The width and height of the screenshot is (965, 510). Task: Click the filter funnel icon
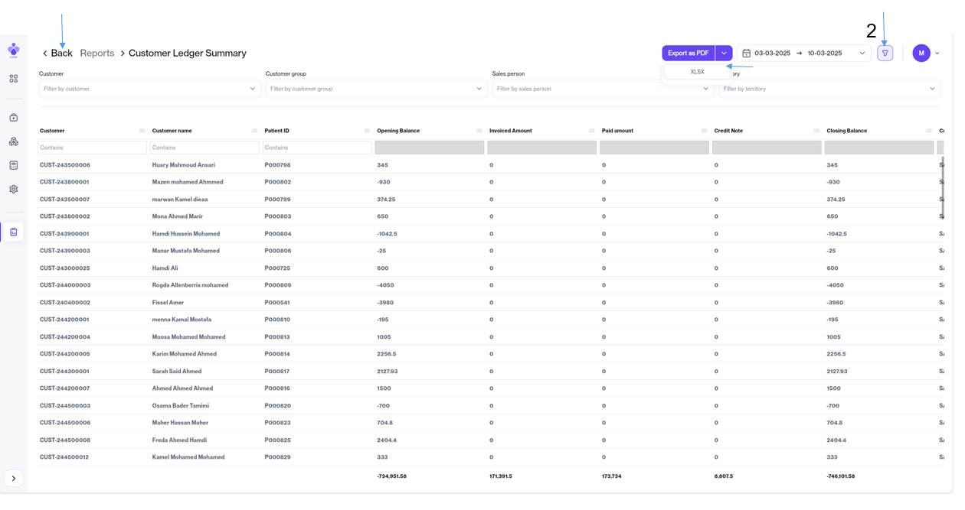[x=885, y=54]
